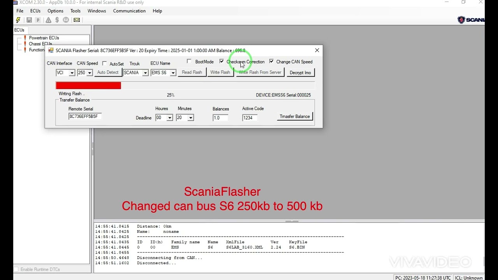Viewport: 498px width, 280px height.
Task: Click the save floppy disk icon
Action: coord(29,20)
